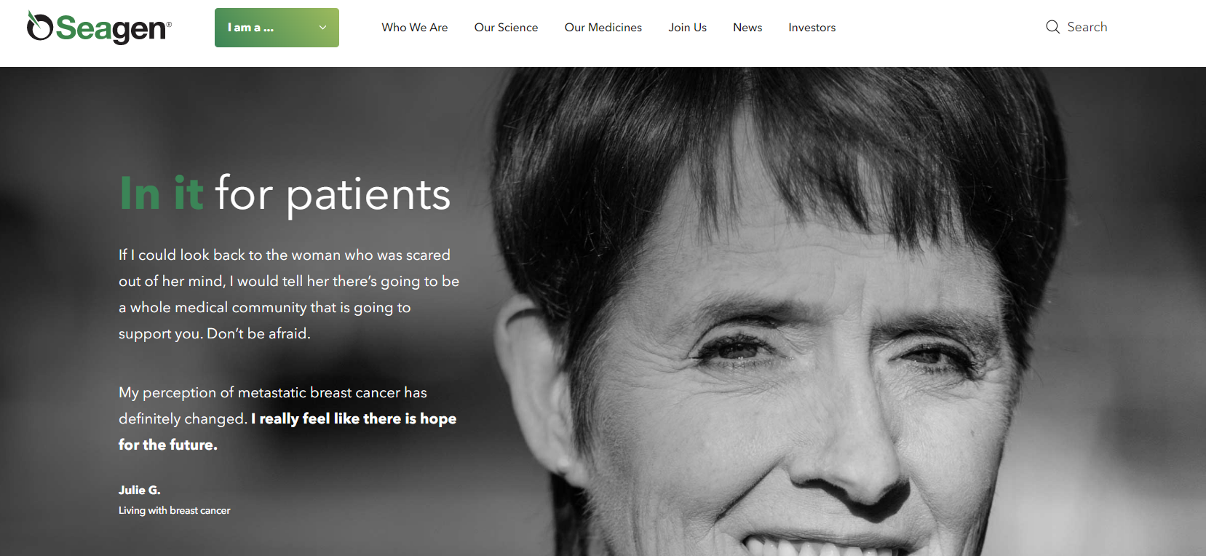Click the Seagen wordmark text
The width and height of the screenshot is (1206, 556).
point(114,29)
